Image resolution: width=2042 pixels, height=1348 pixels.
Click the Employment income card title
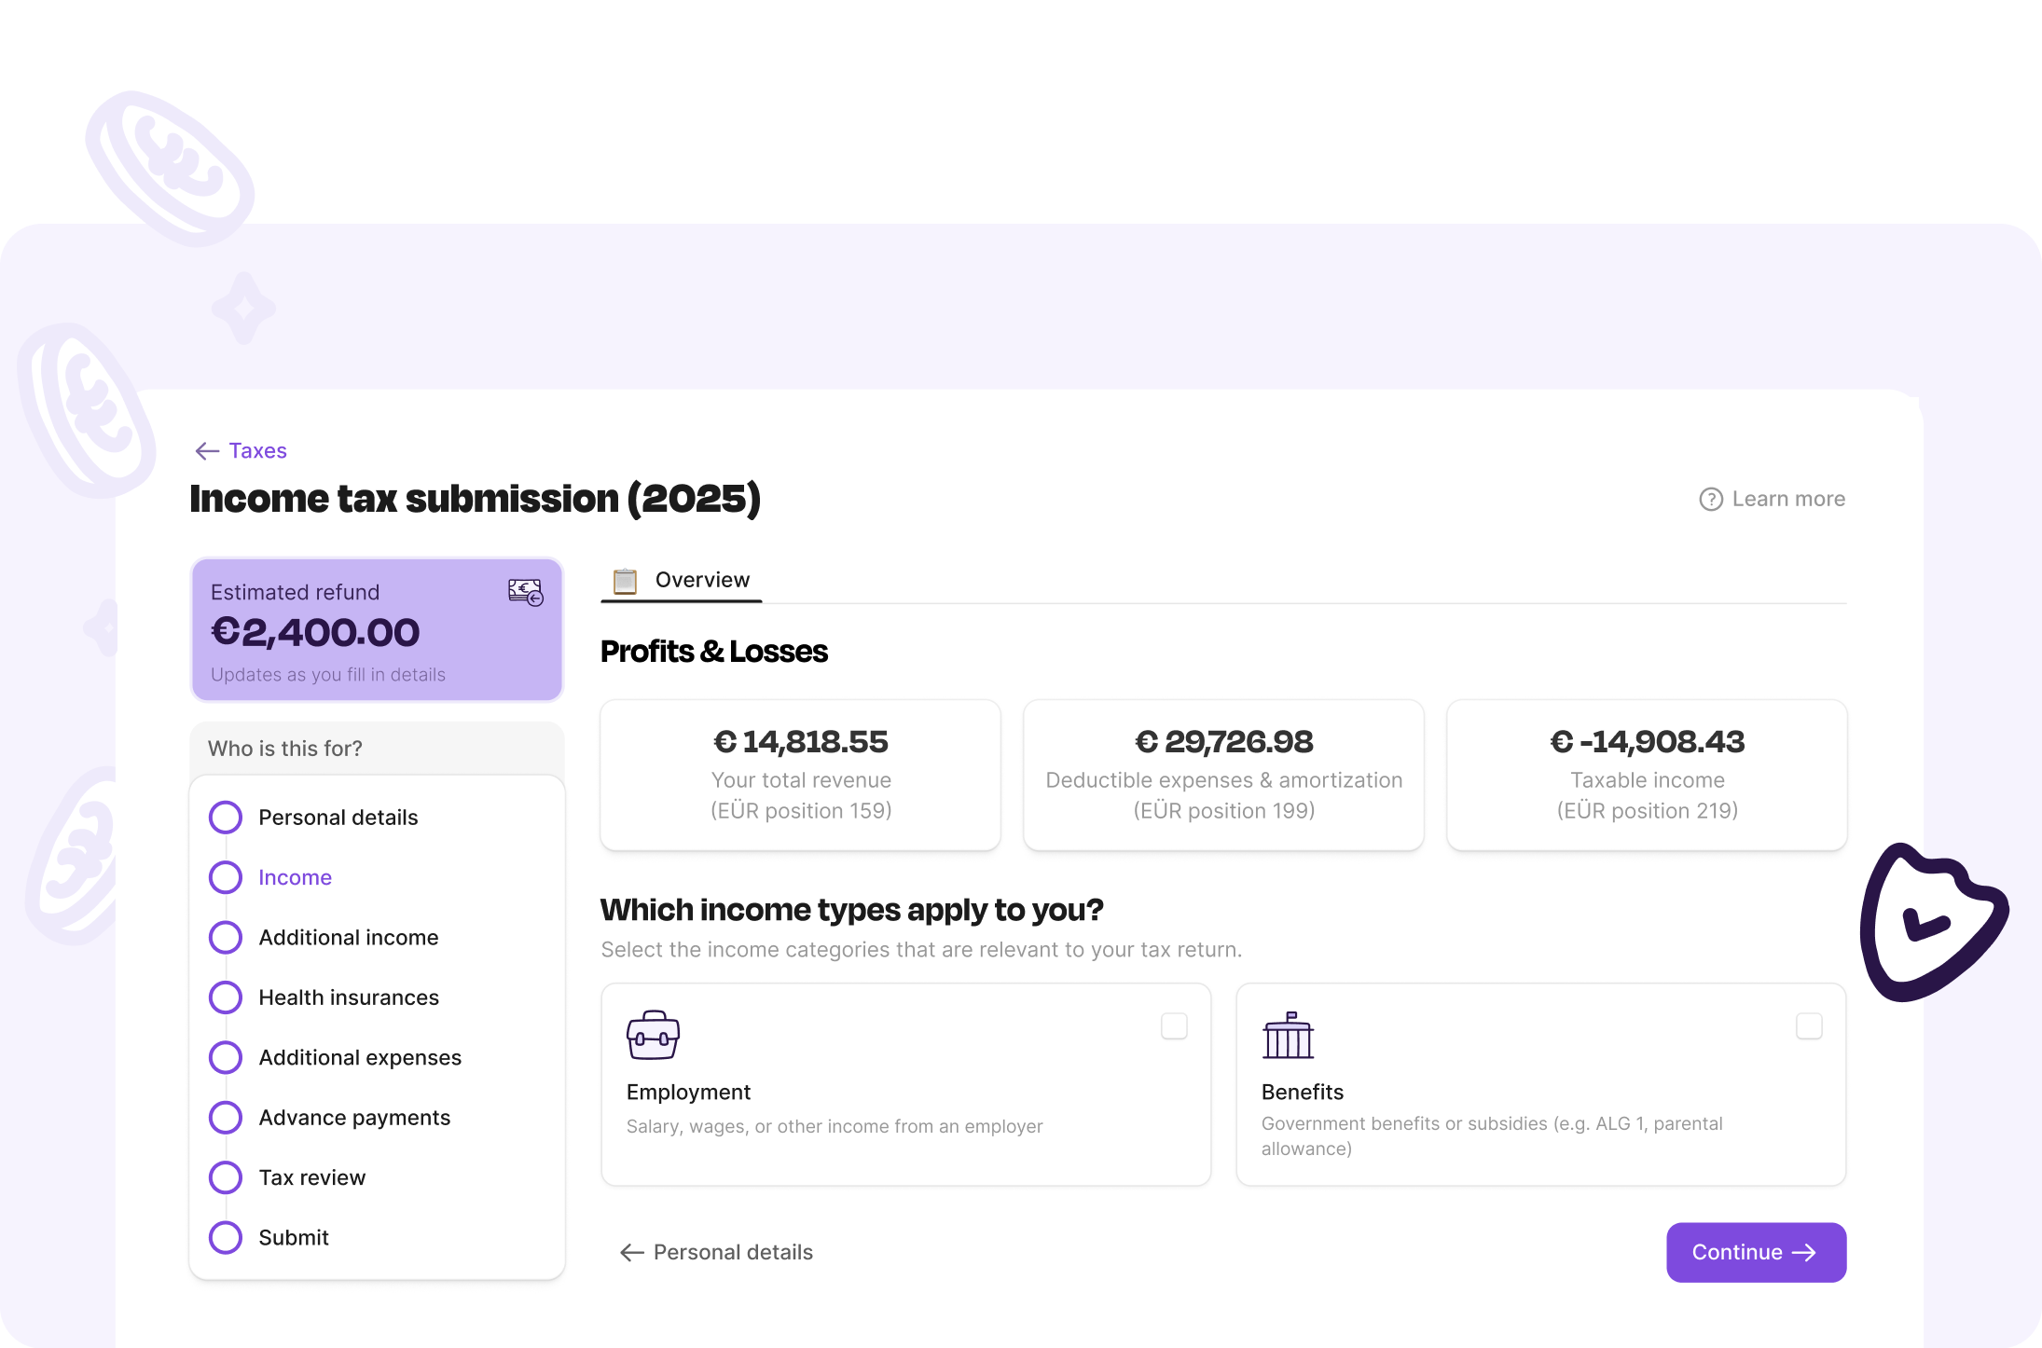click(688, 1093)
